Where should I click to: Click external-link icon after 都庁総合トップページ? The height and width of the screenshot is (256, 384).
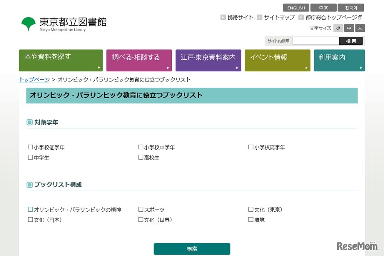360,17
